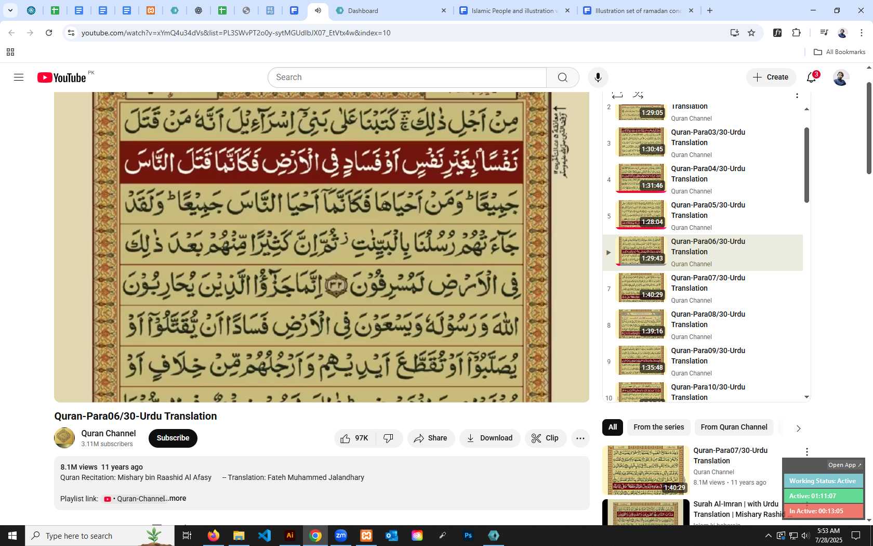
Task: Open the Chrome profile avatar in the toolbar
Action: pos(842,33)
